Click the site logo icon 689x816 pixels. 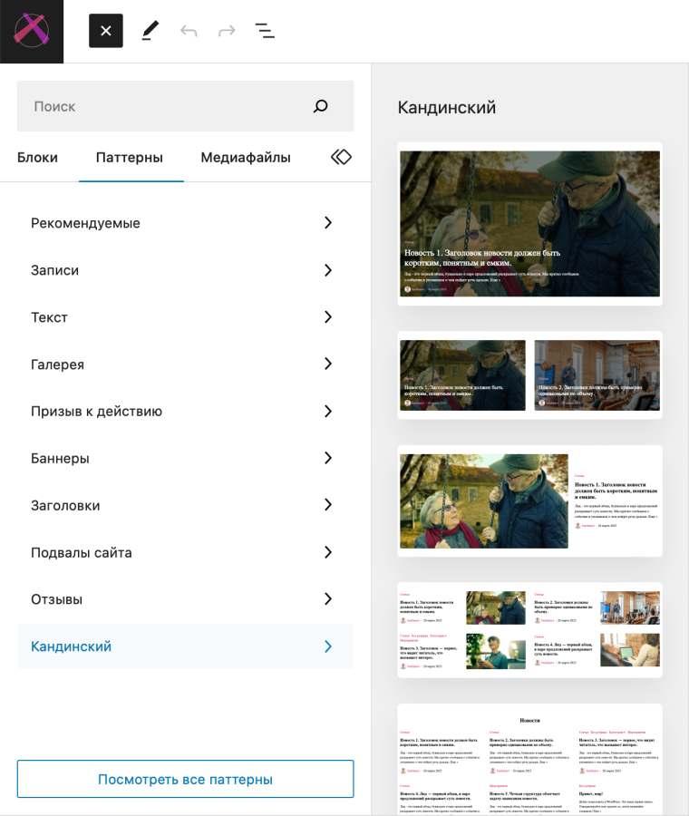(x=32, y=32)
